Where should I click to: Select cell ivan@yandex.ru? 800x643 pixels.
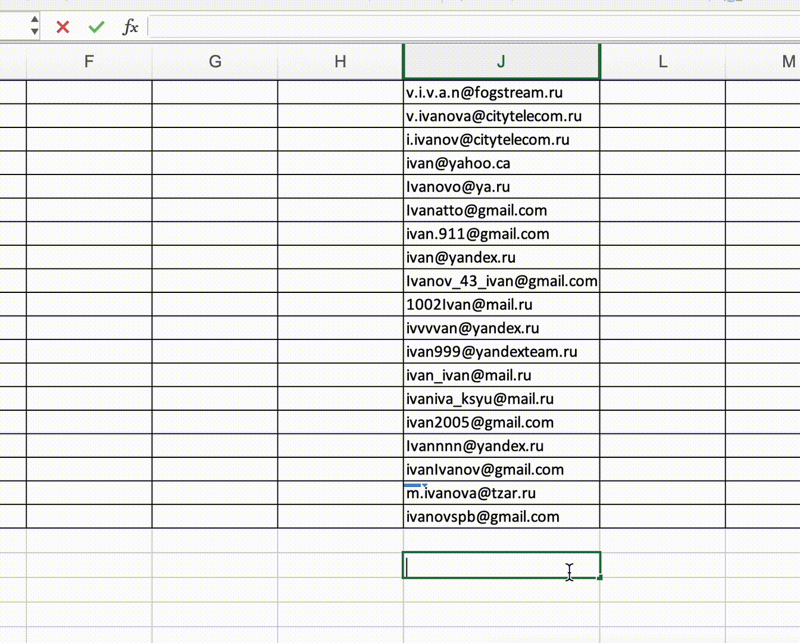click(501, 257)
